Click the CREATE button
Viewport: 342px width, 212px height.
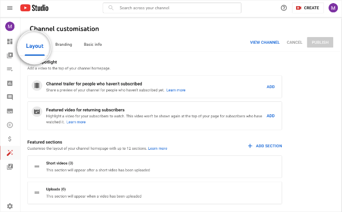308,8
